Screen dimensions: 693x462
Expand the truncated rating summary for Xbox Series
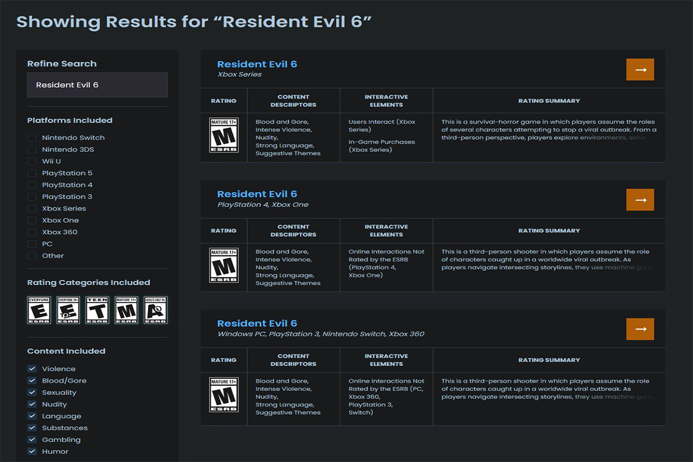coord(549,130)
